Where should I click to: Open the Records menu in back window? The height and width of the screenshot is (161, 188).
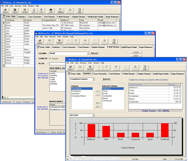tap(18, 6)
